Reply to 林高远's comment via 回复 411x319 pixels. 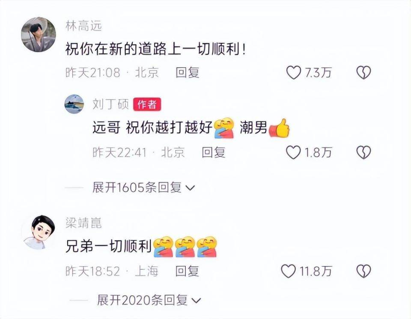(188, 72)
